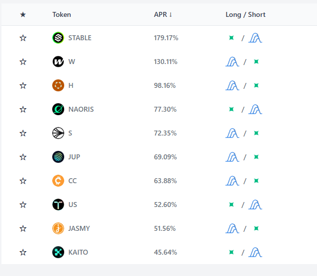Favorite the W token star
The width and height of the screenshot is (317, 276).
click(23, 62)
